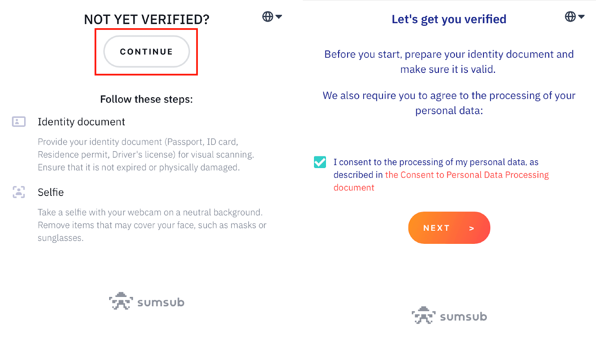Click the Sumsub logo below the NEXT button

tap(449, 316)
